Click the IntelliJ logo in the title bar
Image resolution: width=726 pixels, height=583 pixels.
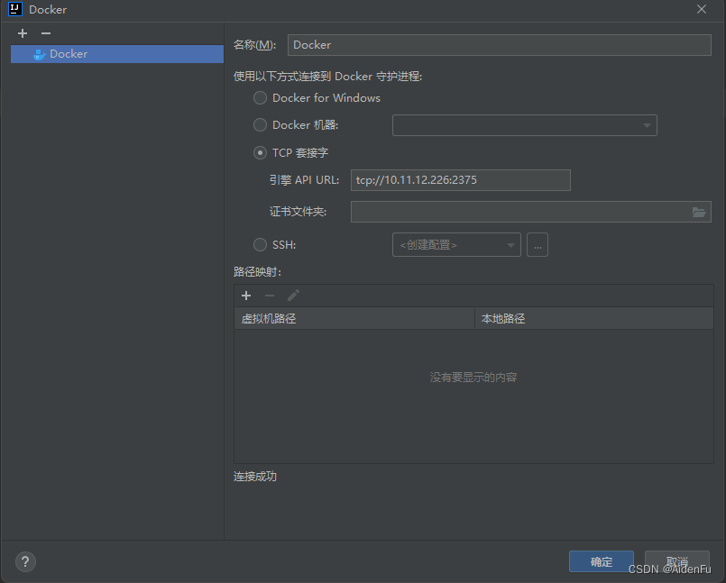point(15,9)
